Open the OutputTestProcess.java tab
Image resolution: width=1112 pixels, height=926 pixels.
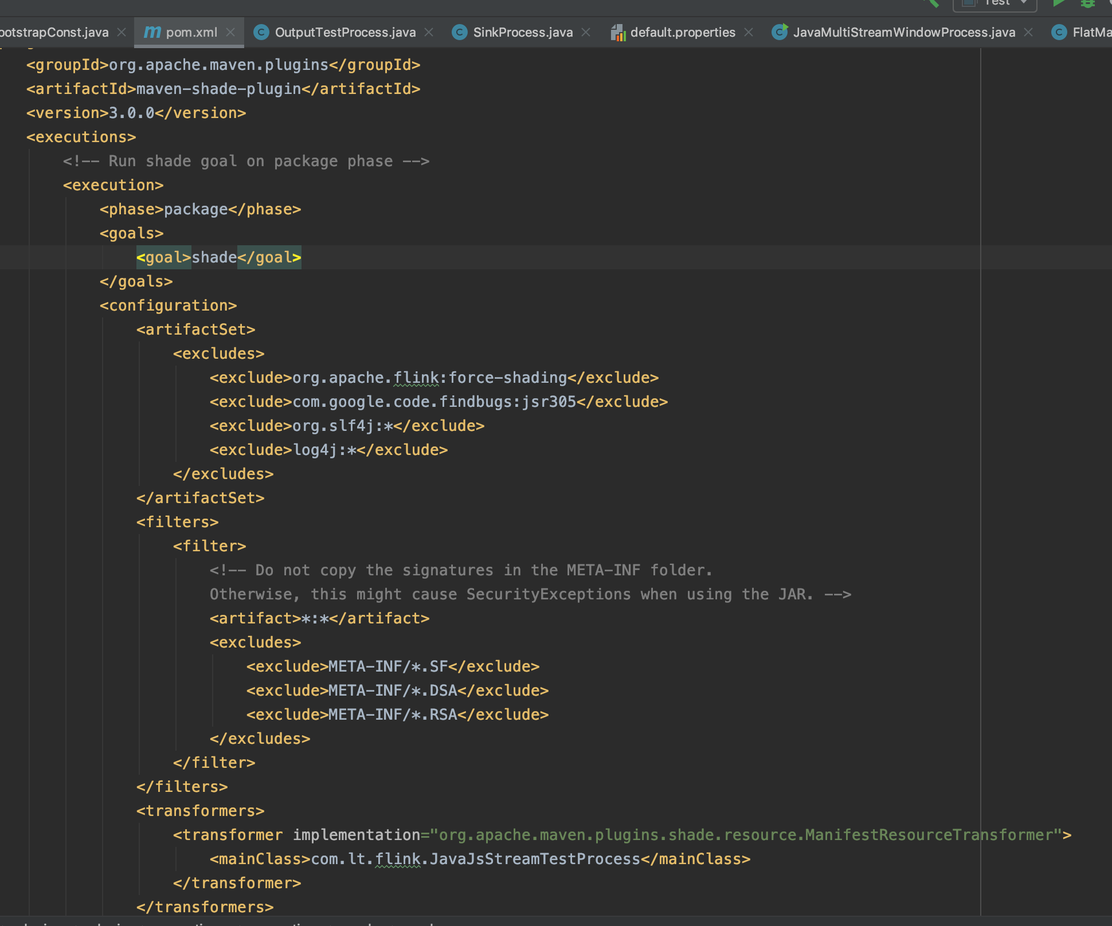click(345, 32)
